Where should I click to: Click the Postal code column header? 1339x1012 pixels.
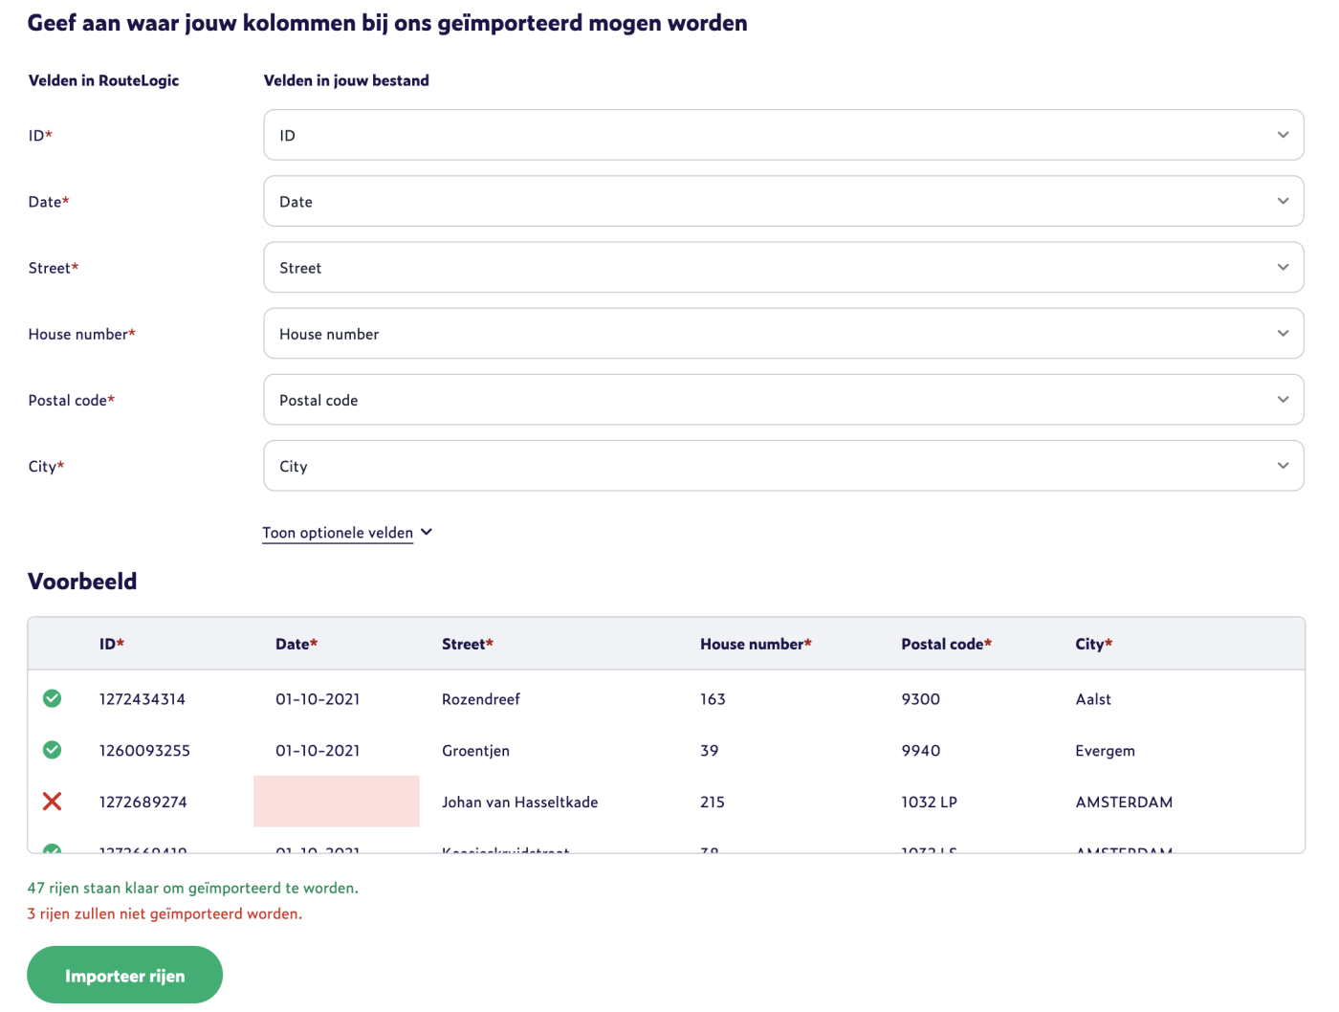(945, 645)
